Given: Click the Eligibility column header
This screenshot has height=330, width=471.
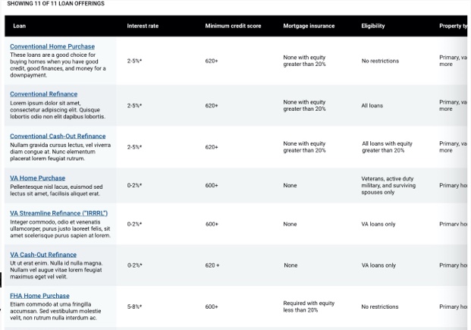Looking at the screenshot, I should tap(373, 26).
